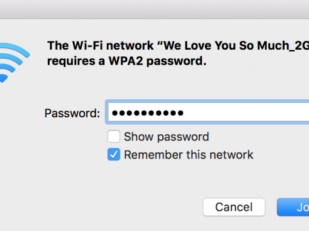Click the "Remember this network" label text
The image size is (309, 231).
tap(188, 155)
